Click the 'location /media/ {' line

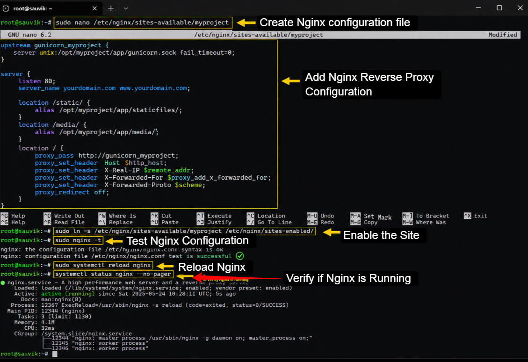click(52, 125)
